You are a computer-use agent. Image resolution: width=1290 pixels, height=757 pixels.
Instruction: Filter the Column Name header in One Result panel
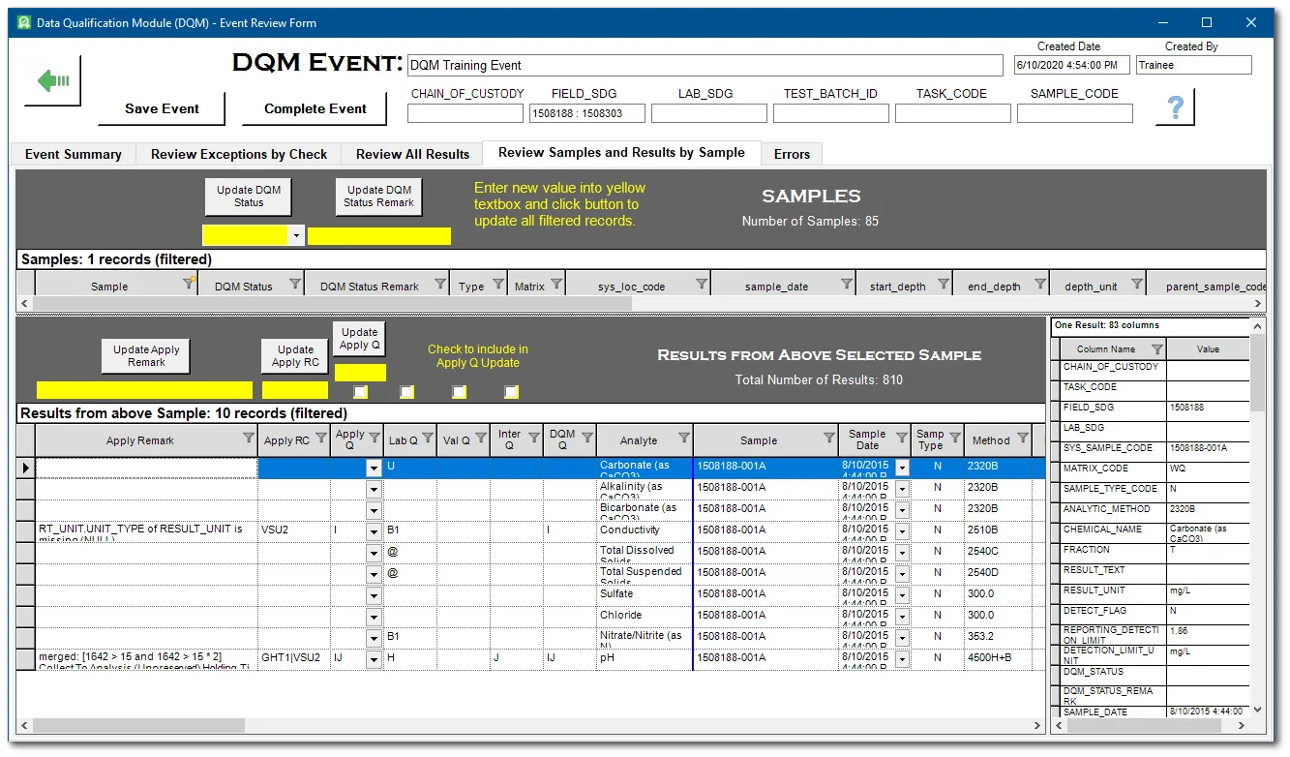pyautogui.click(x=1156, y=348)
